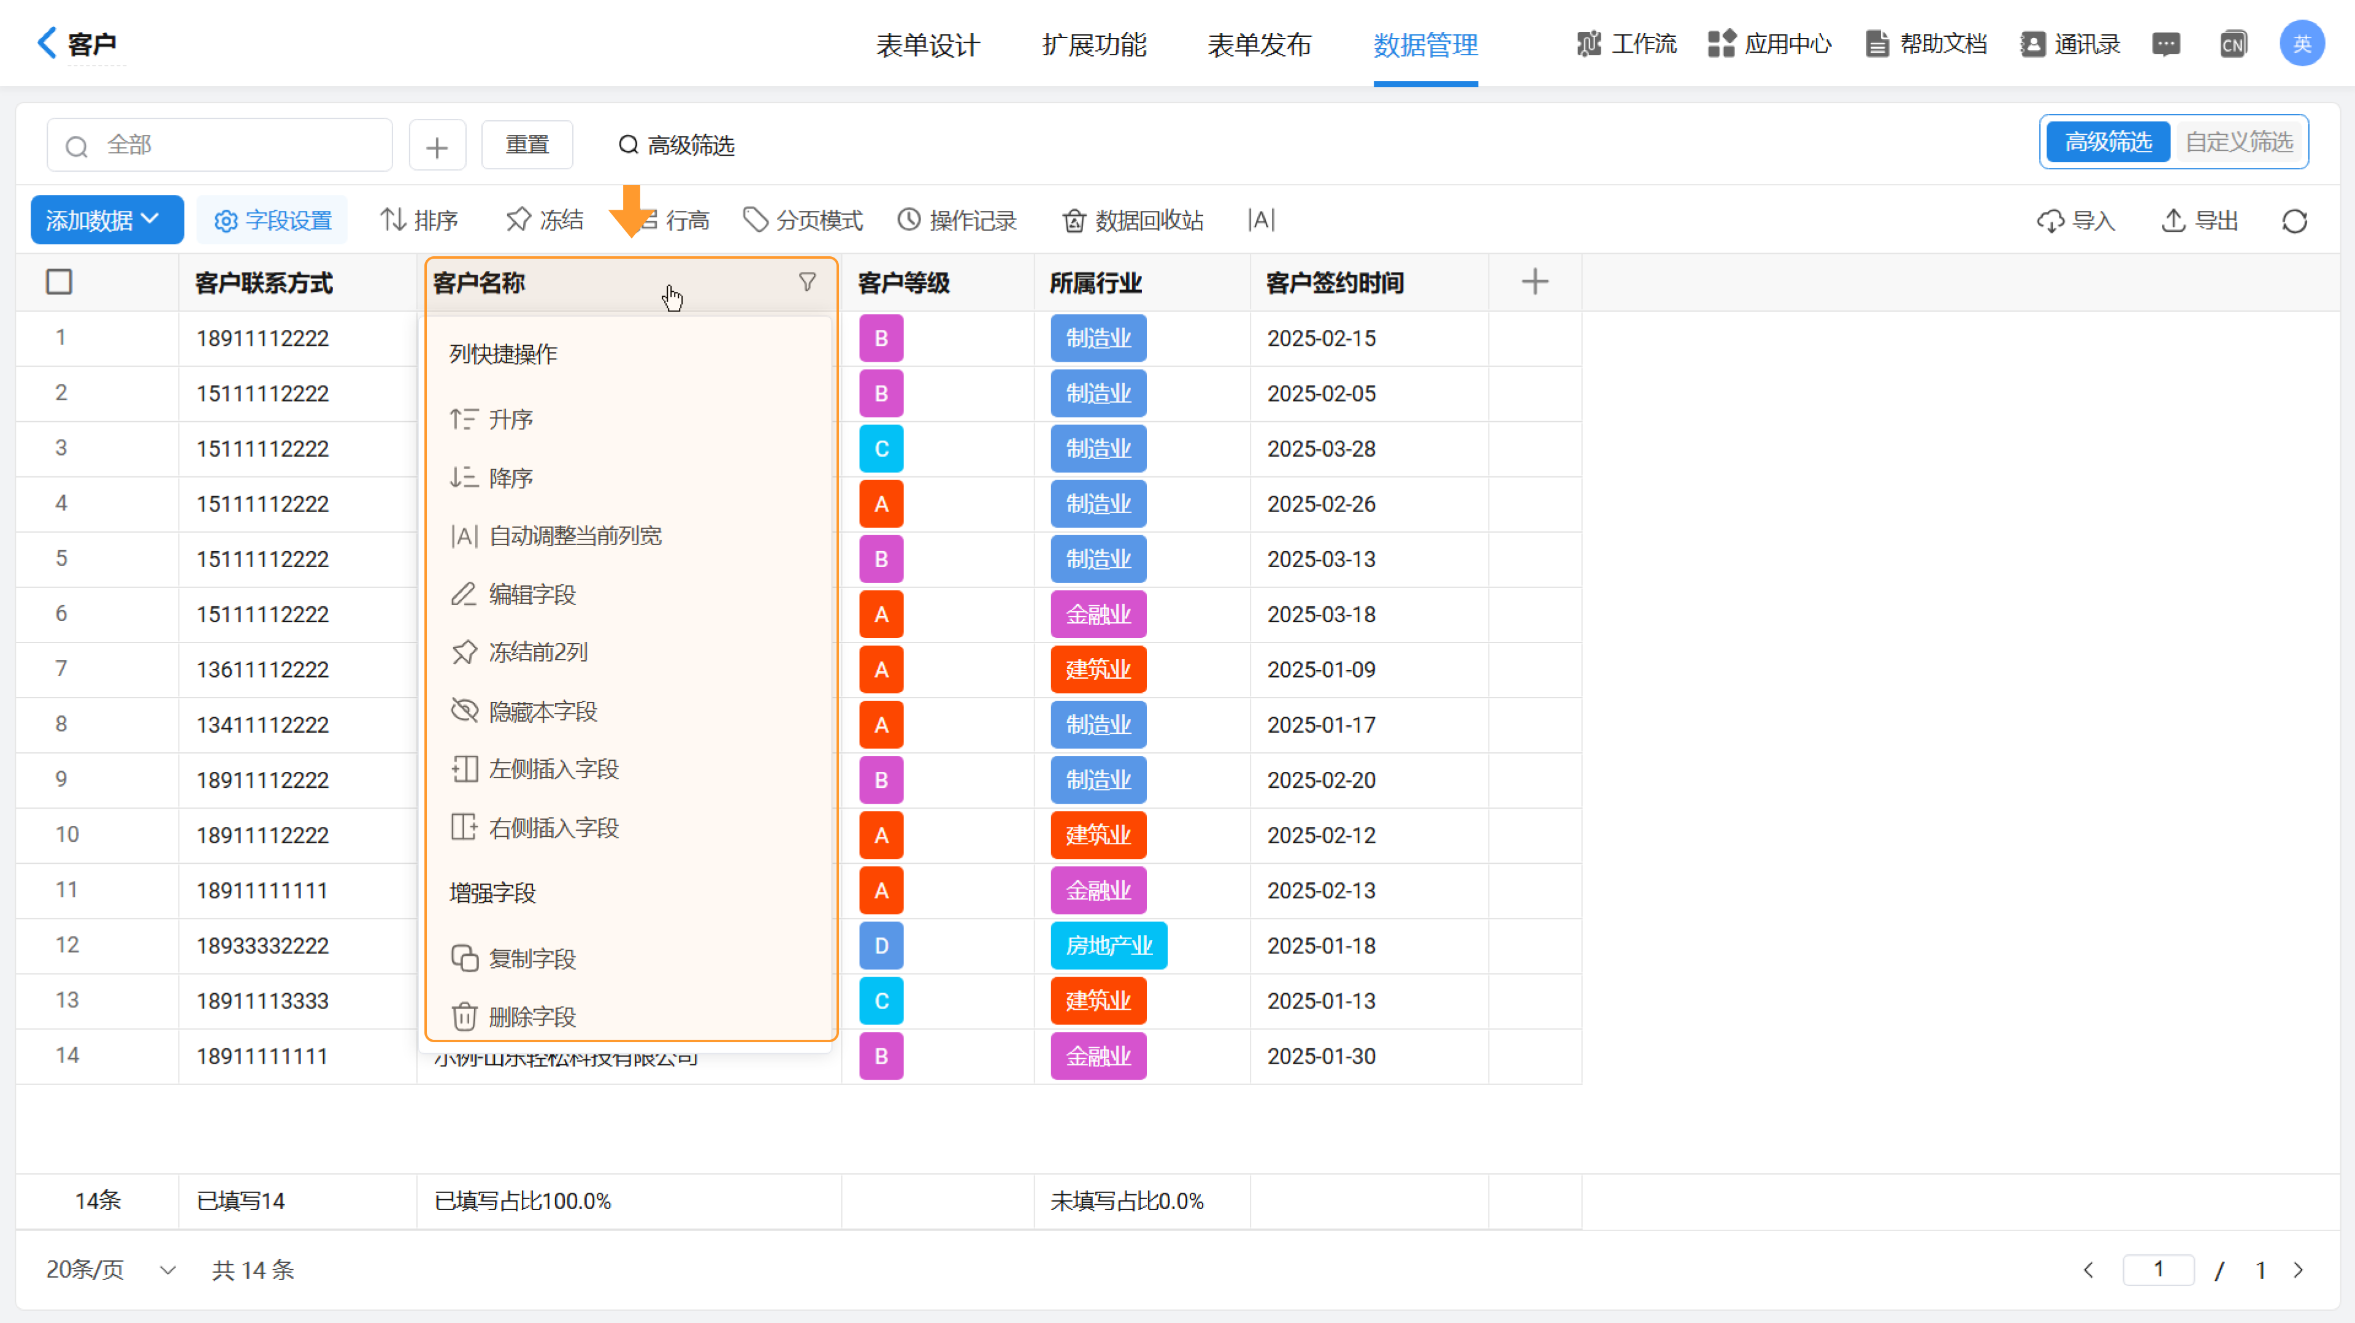Viewport: 2355px width, 1323px height.
Task: Go to next page arrow
Action: pyautogui.click(x=2297, y=1270)
